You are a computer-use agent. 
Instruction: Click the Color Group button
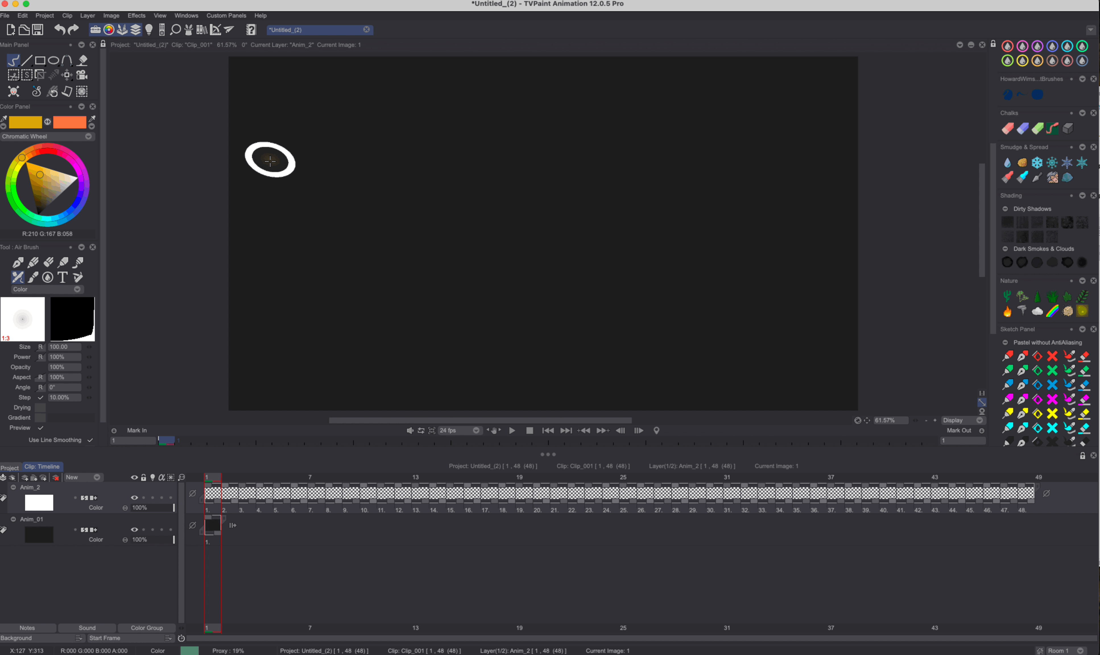[x=147, y=628]
